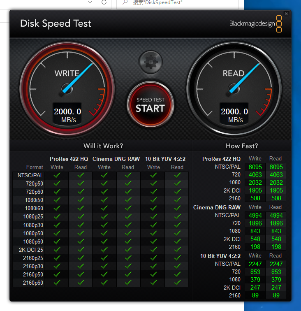Close the Disk Speed Test window
This screenshot has width=301, height=311.
pos(286,14)
